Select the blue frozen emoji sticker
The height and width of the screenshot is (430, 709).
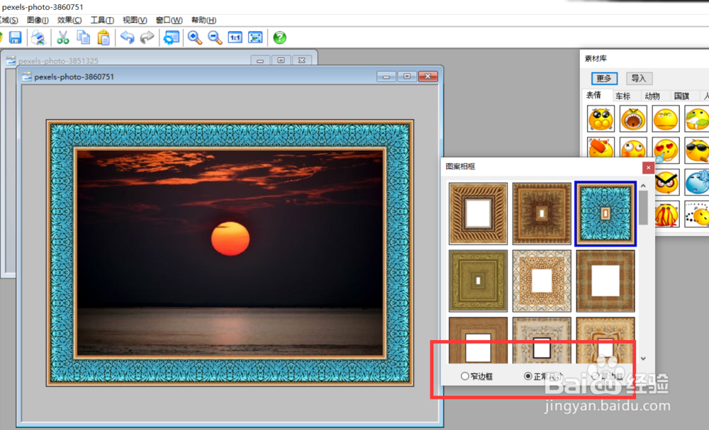(697, 182)
